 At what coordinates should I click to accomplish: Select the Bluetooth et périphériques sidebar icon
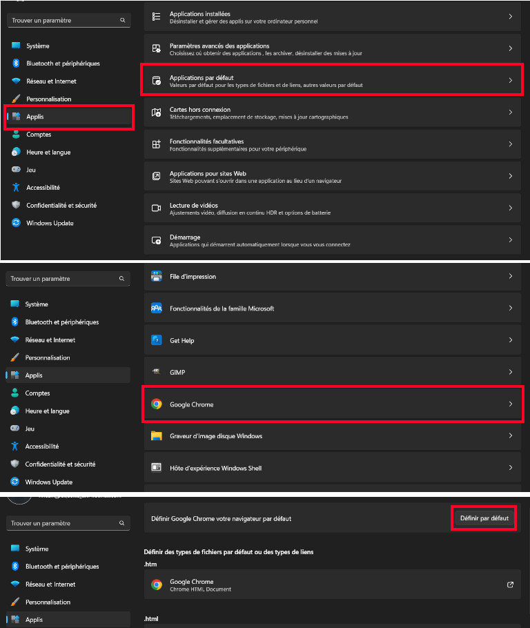[15, 63]
